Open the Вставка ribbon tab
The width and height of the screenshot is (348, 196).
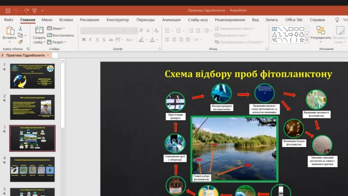[x=66, y=20]
